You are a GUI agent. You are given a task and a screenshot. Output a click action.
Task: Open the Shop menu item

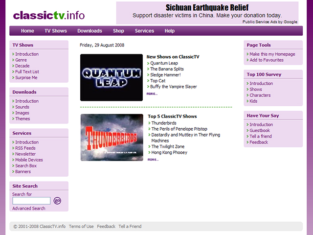[x=118, y=31]
